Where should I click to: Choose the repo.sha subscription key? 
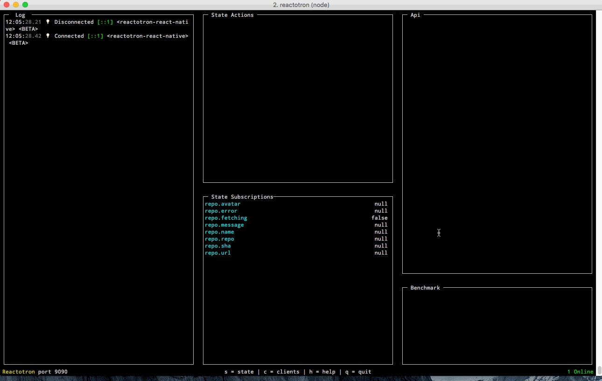(x=217, y=246)
